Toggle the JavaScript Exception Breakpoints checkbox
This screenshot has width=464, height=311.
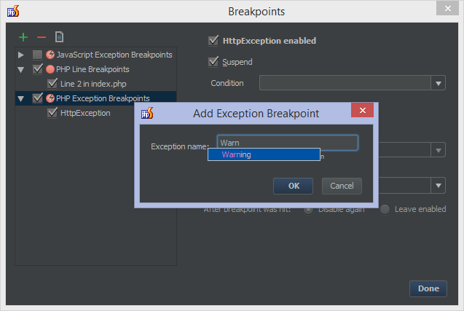(38, 55)
